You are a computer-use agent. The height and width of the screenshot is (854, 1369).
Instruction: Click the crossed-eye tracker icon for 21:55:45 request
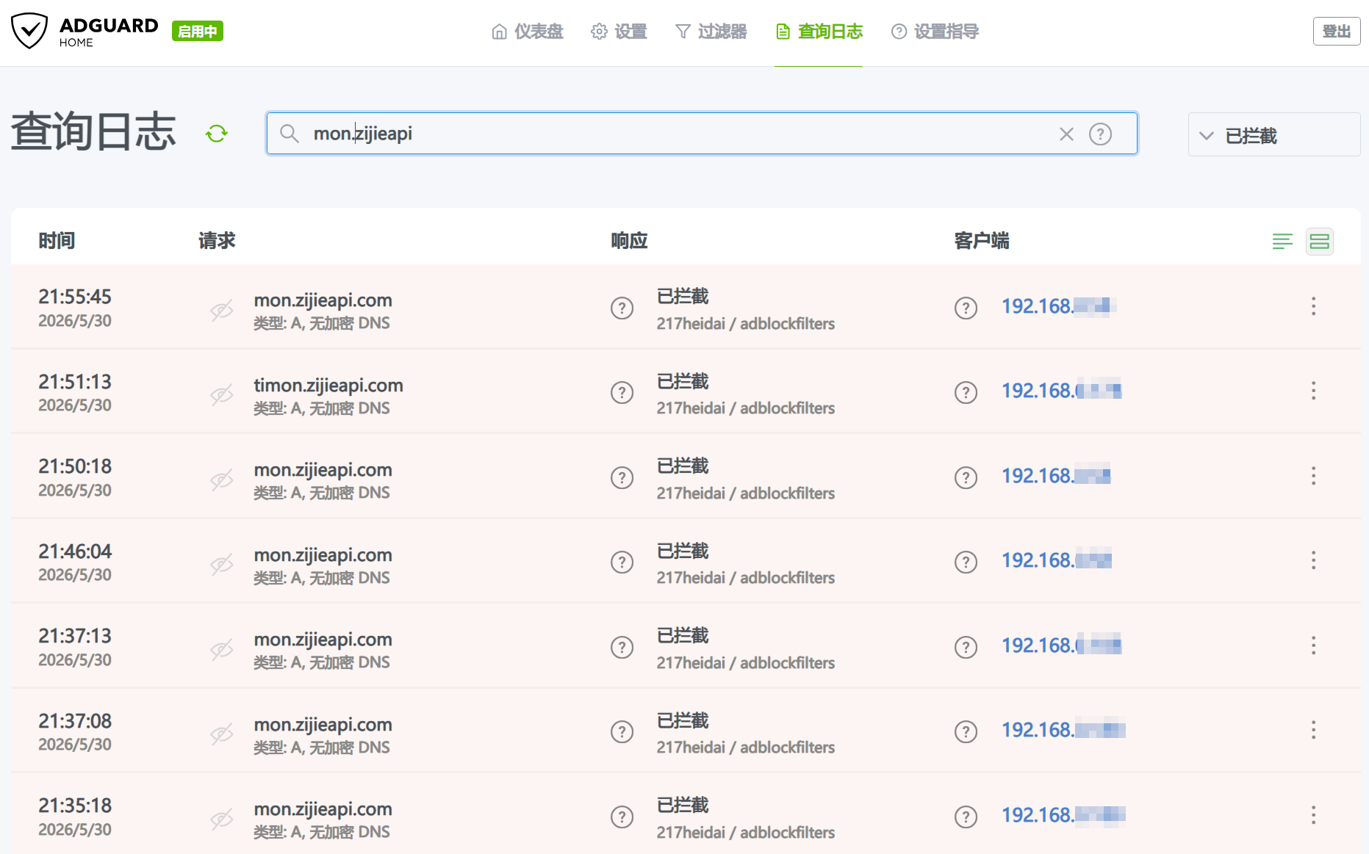(222, 309)
